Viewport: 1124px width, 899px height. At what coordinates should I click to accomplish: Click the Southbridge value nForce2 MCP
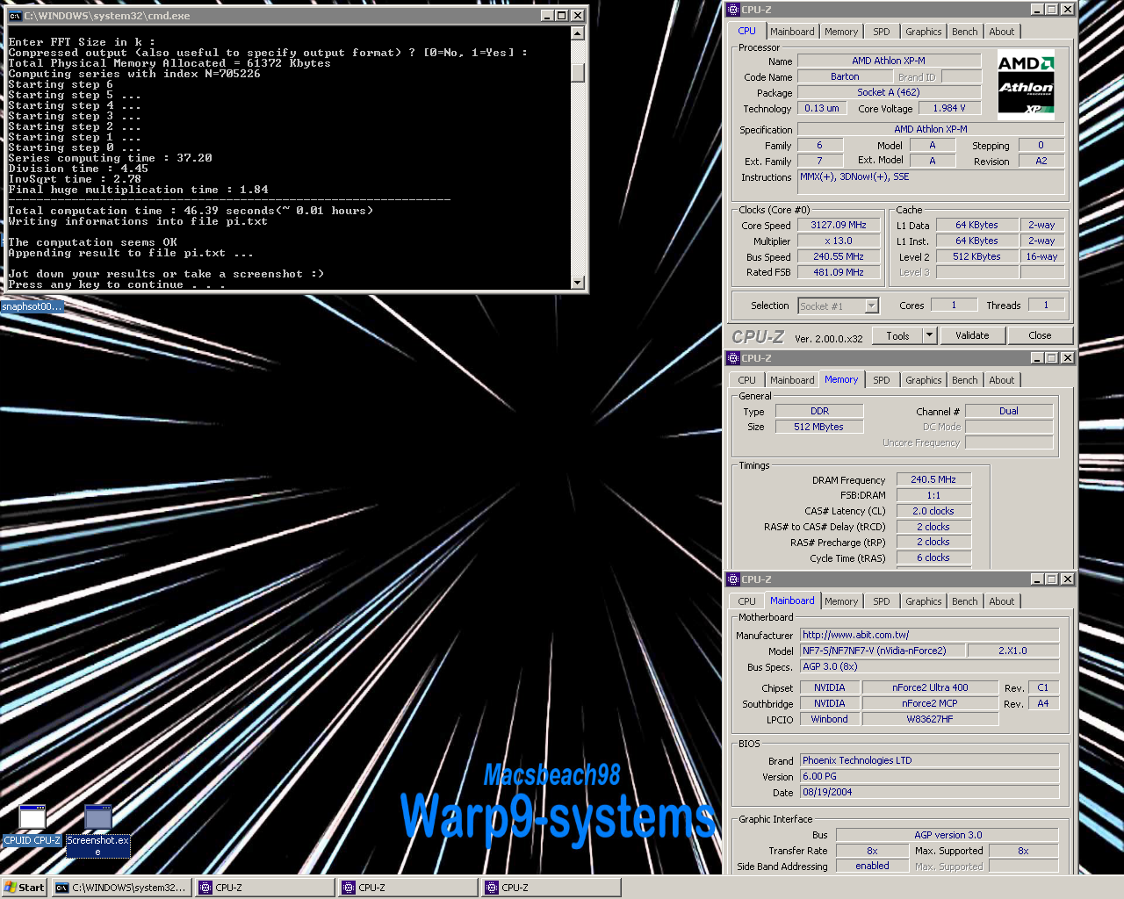pyautogui.click(x=930, y=703)
